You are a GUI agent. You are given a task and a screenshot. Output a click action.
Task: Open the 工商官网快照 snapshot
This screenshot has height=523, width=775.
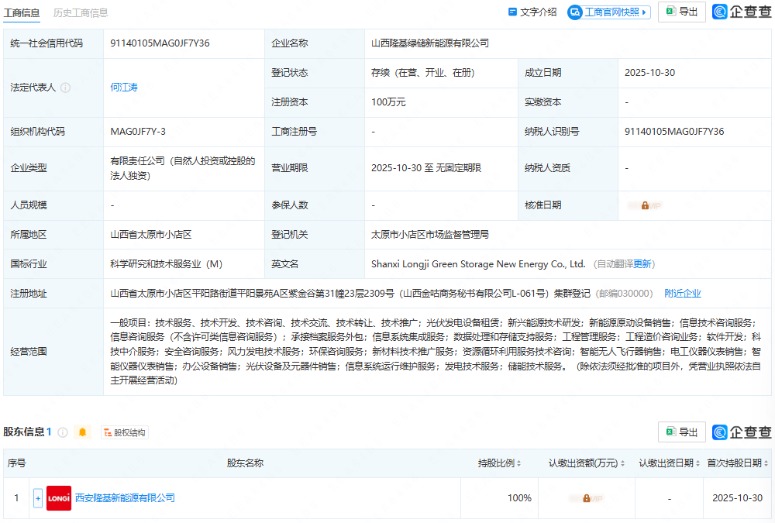pyautogui.click(x=608, y=12)
